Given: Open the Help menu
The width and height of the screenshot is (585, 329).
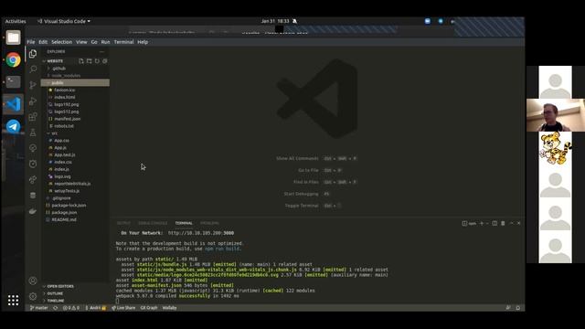Looking at the screenshot, I should 143,42.
